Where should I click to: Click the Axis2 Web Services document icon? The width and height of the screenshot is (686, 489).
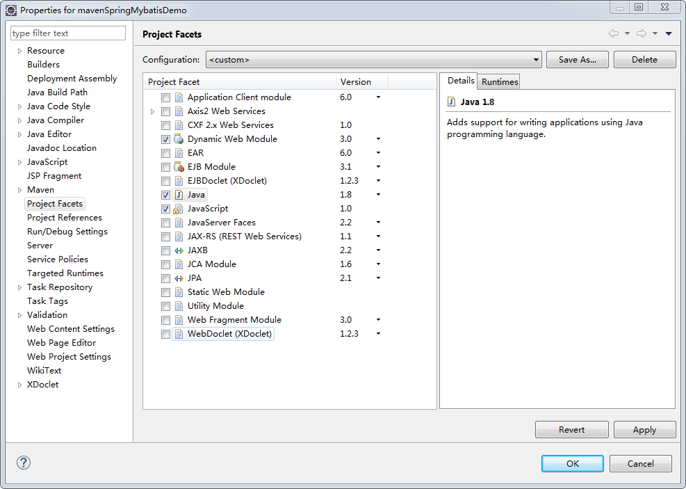click(x=179, y=111)
